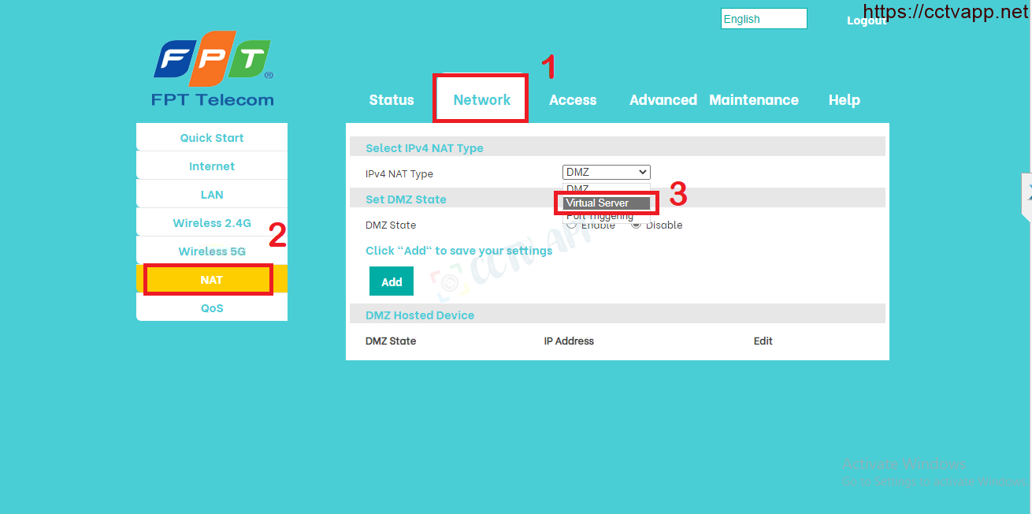Select Internet in the sidebar menu
The height and width of the screenshot is (514, 1032).
click(x=212, y=166)
